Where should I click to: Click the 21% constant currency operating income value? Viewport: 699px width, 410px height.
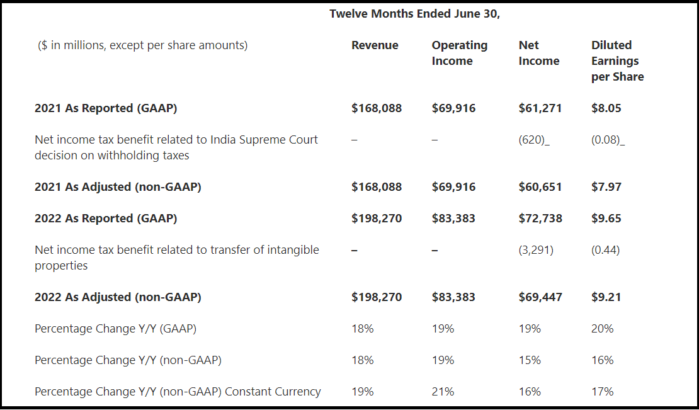[x=443, y=392]
